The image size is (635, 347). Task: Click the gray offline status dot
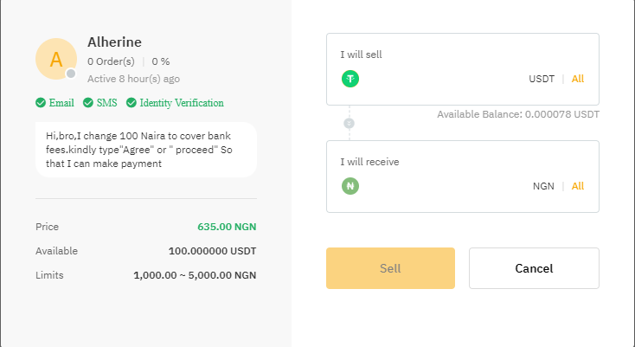[72, 74]
